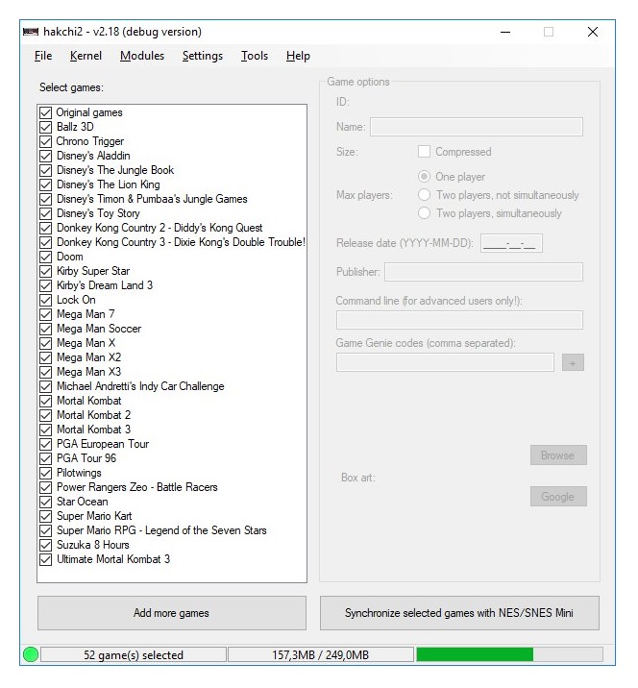The width and height of the screenshot is (638, 688).
Task: Toggle the Suzuka 8 Hours checkbox
Action: [x=45, y=545]
